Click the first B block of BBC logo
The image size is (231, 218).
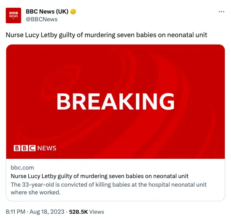click(17, 148)
